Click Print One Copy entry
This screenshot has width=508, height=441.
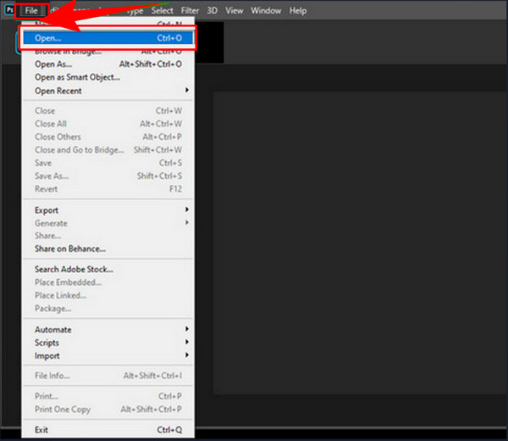click(x=108, y=410)
